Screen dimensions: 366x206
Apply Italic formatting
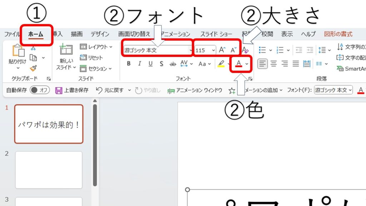[x=140, y=64]
